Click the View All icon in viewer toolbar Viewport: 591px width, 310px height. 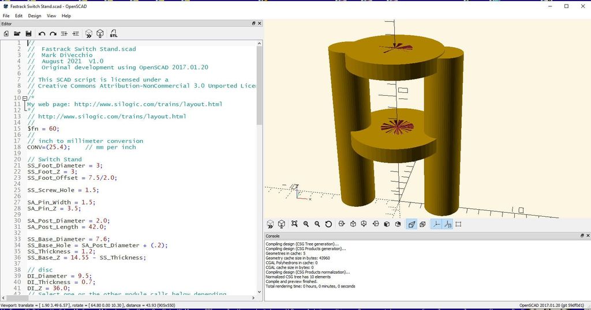point(294,224)
